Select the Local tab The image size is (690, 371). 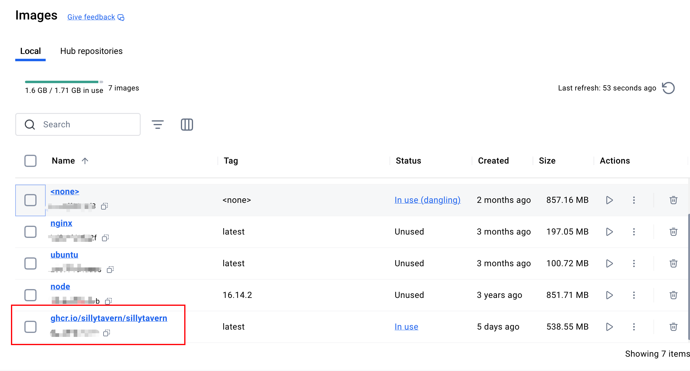pyautogui.click(x=30, y=51)
